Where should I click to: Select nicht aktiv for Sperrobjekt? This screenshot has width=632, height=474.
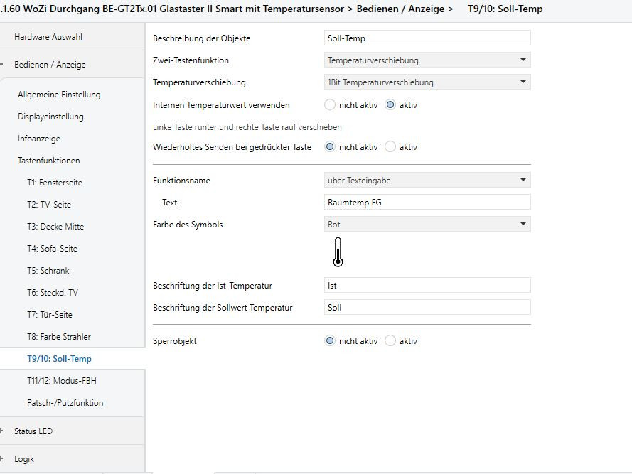click(330, 341)
